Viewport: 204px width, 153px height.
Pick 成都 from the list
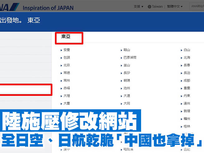click(x=187, y=81)
